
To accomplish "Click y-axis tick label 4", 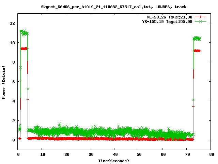I will tap(14, 101).
